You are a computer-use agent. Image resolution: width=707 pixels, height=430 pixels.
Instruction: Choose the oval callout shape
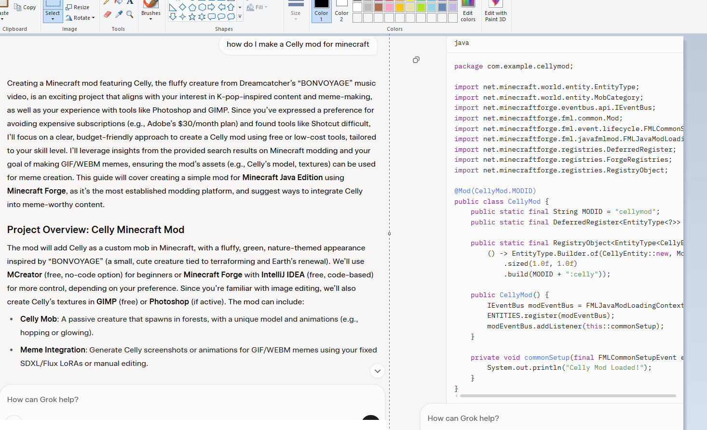pyautogui.click(x=221, y=17)
